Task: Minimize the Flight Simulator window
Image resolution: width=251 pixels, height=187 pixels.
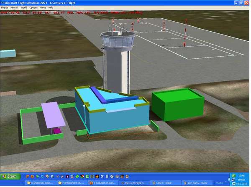Action: click(x=237, y=2)
